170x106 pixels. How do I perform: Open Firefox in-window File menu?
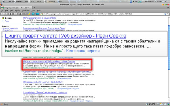pyautogui.click(x=2, y=11)
